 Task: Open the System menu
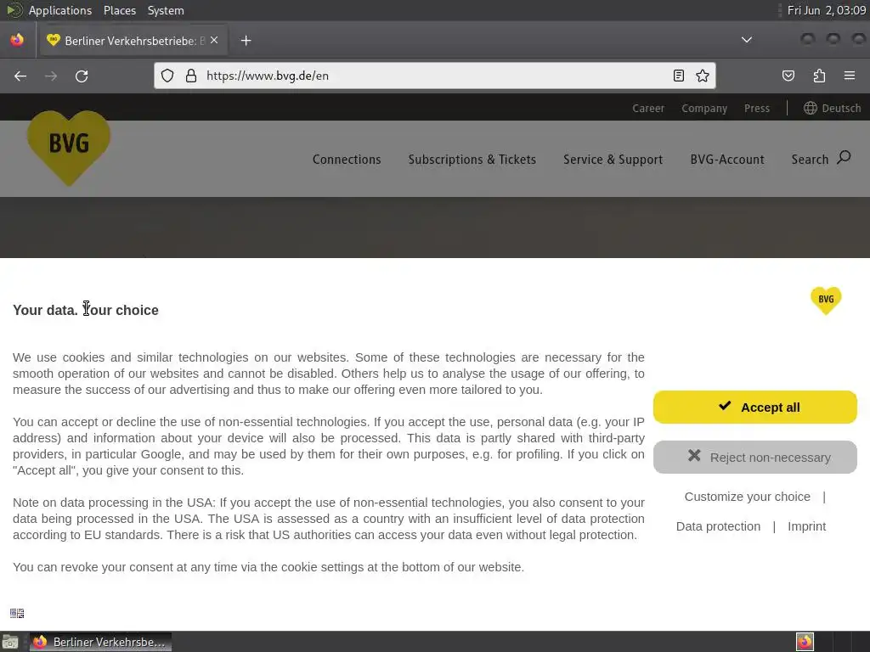[166, 10]
